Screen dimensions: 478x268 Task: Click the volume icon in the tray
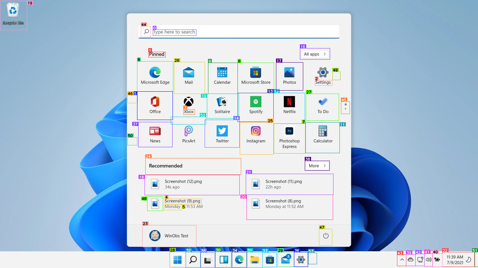pyautogui.click(x=428, y=259)
